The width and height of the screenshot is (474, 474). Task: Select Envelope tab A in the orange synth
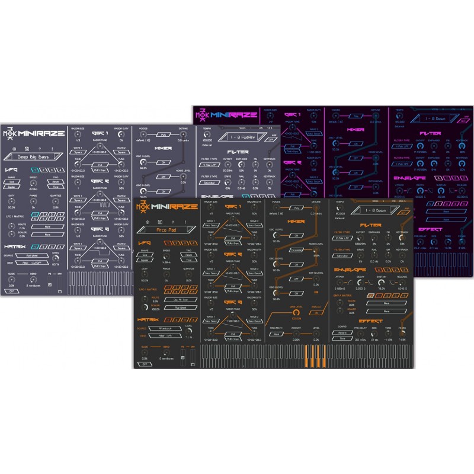tap(377, 270)
